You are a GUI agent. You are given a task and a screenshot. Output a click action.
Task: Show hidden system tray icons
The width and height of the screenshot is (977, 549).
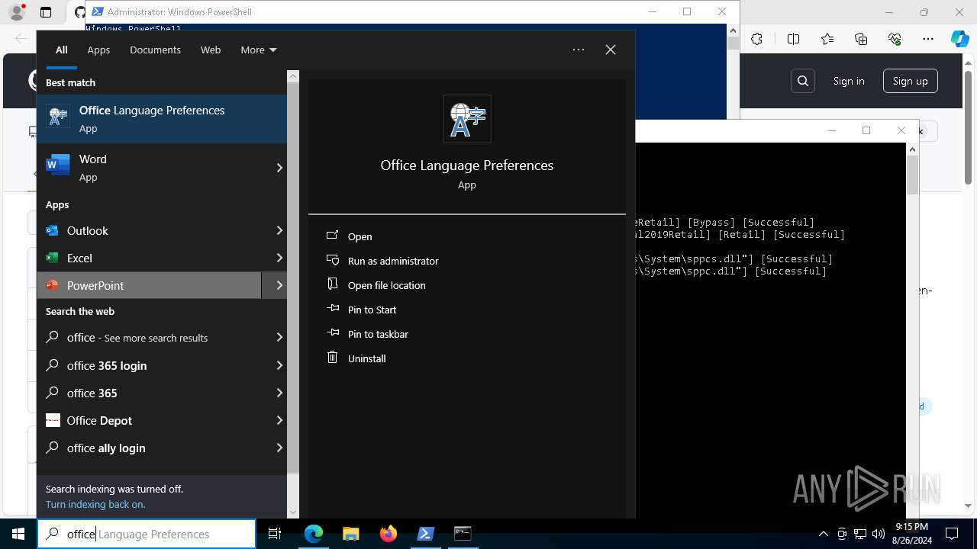pyautogui.click(x=823, y=534)
